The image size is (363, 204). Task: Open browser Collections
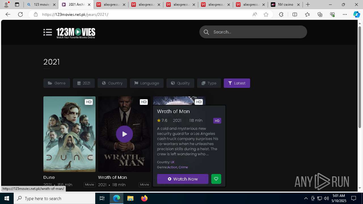coord(320,14)
